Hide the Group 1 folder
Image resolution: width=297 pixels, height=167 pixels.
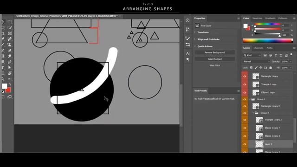click(245, 99)
